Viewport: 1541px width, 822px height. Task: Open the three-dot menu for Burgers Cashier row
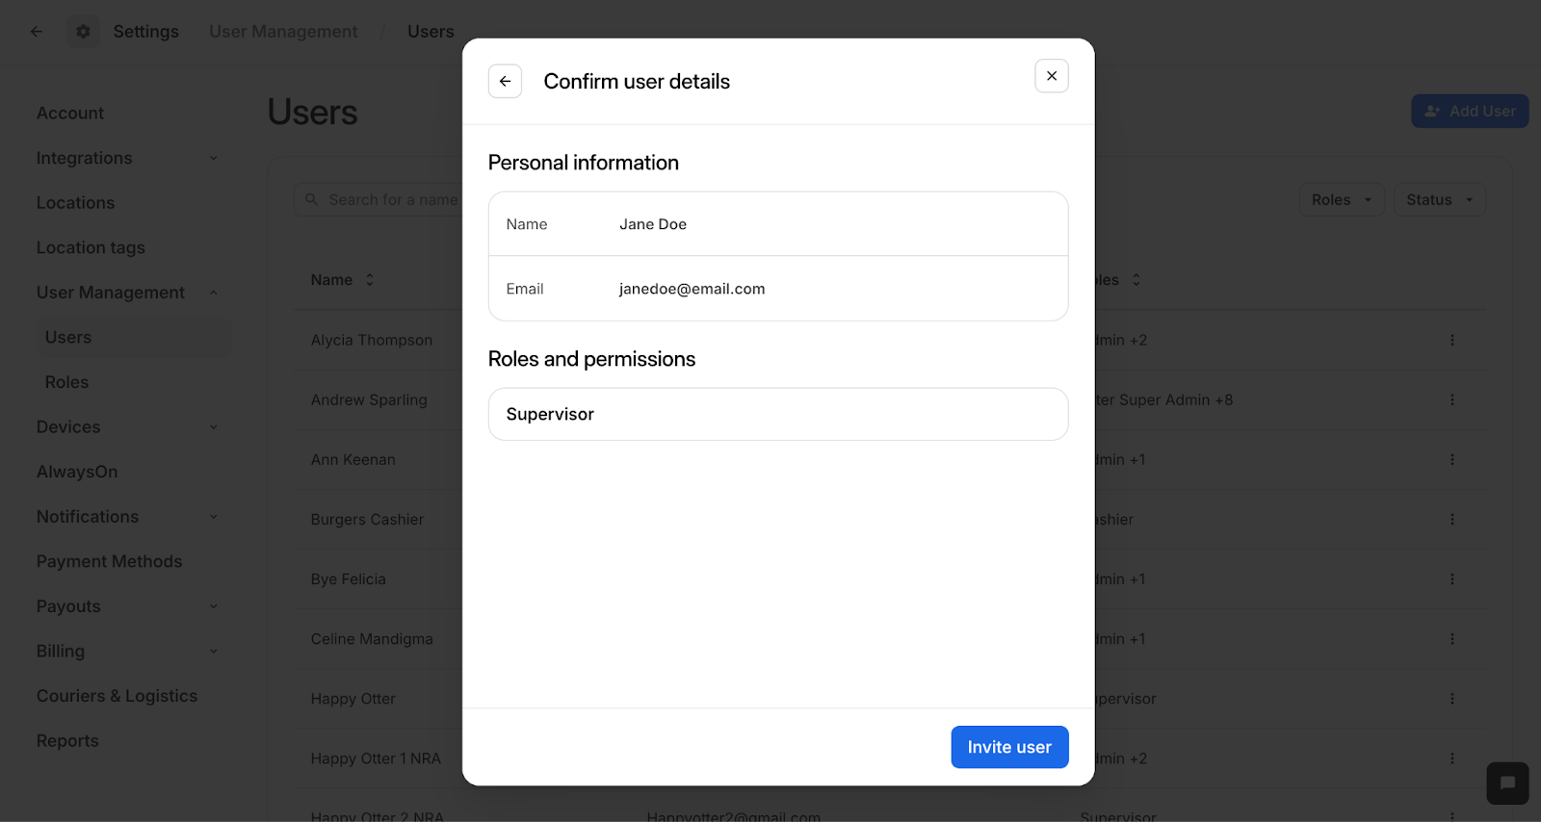point(1452,519)
